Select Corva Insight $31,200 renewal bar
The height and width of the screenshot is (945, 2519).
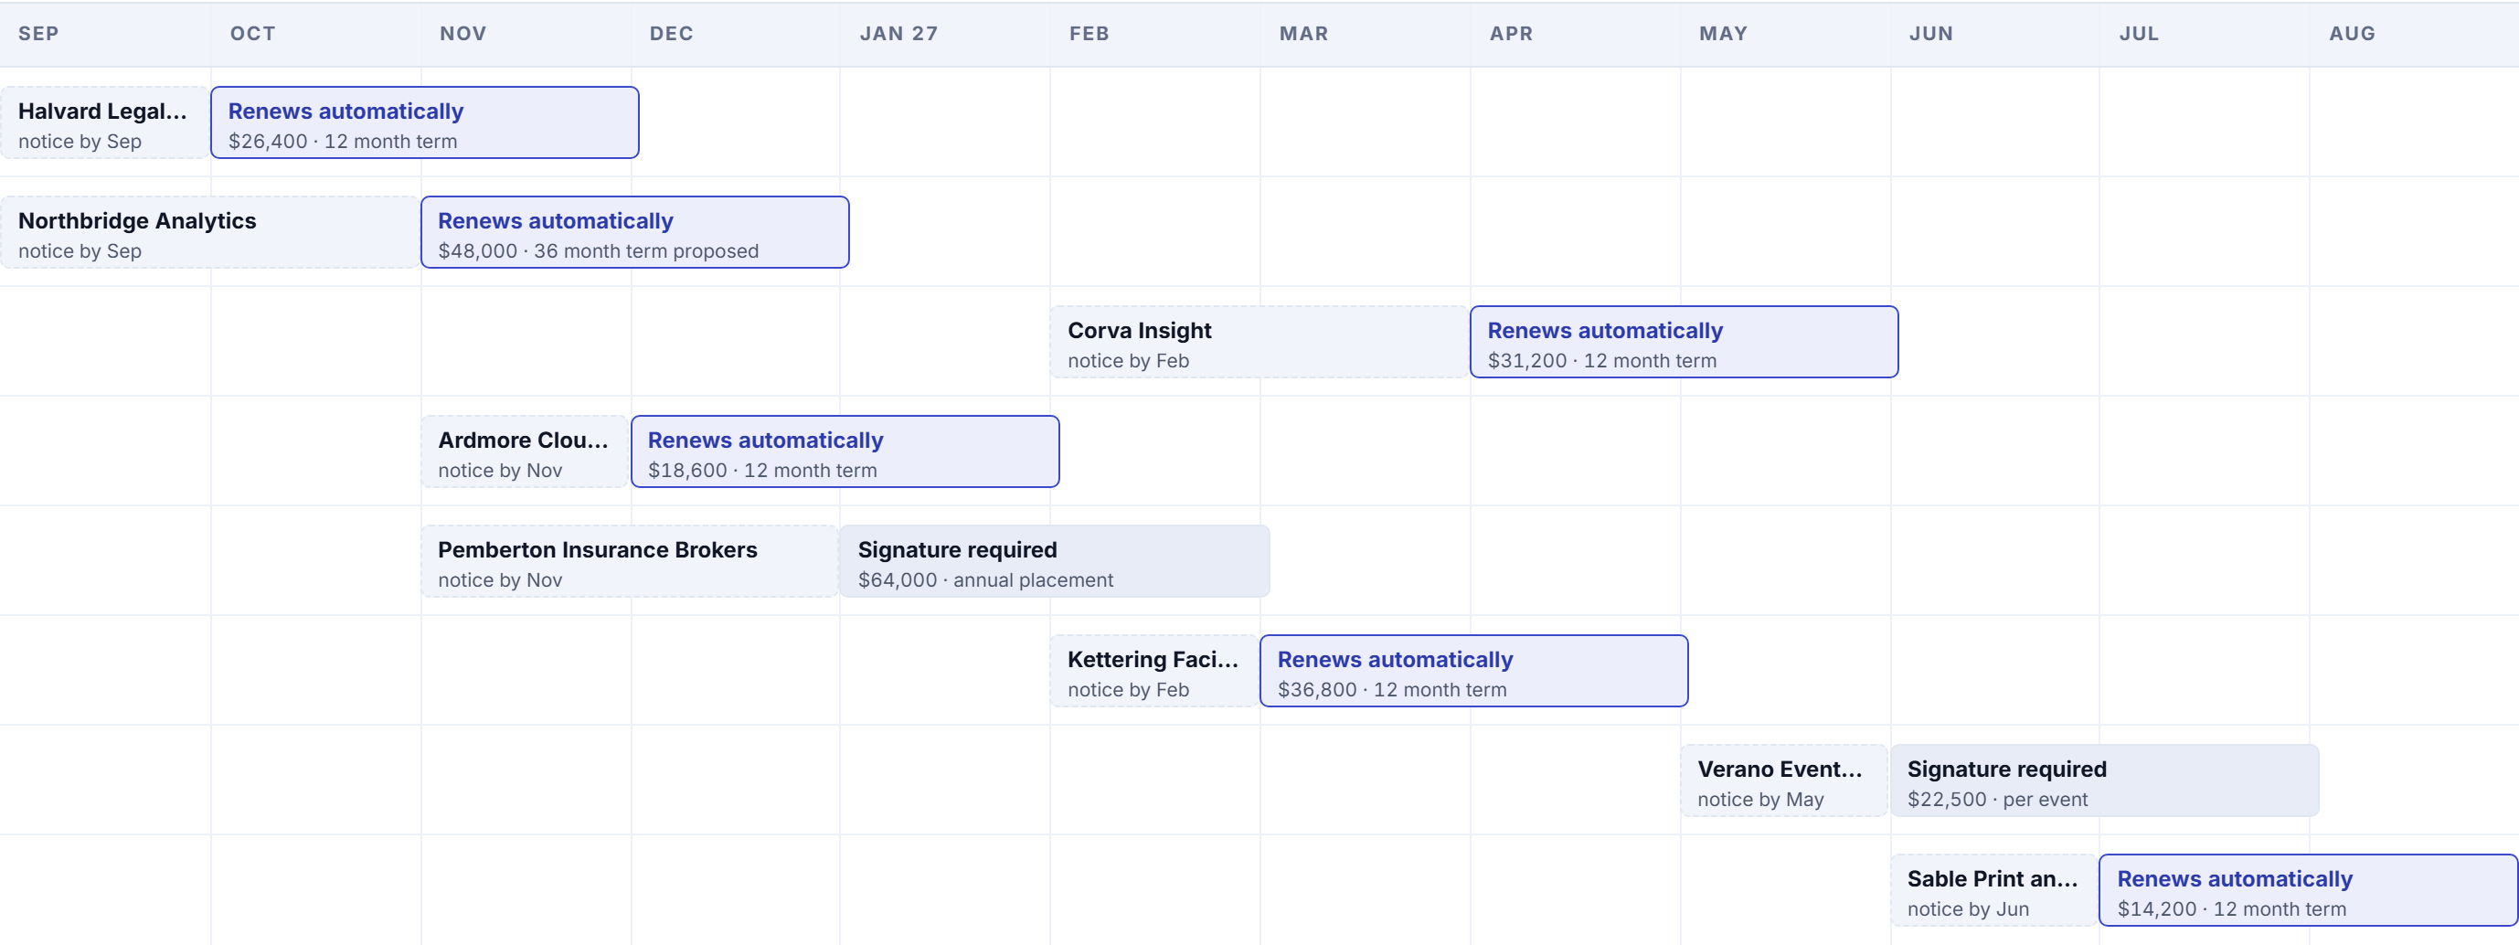1684,342
